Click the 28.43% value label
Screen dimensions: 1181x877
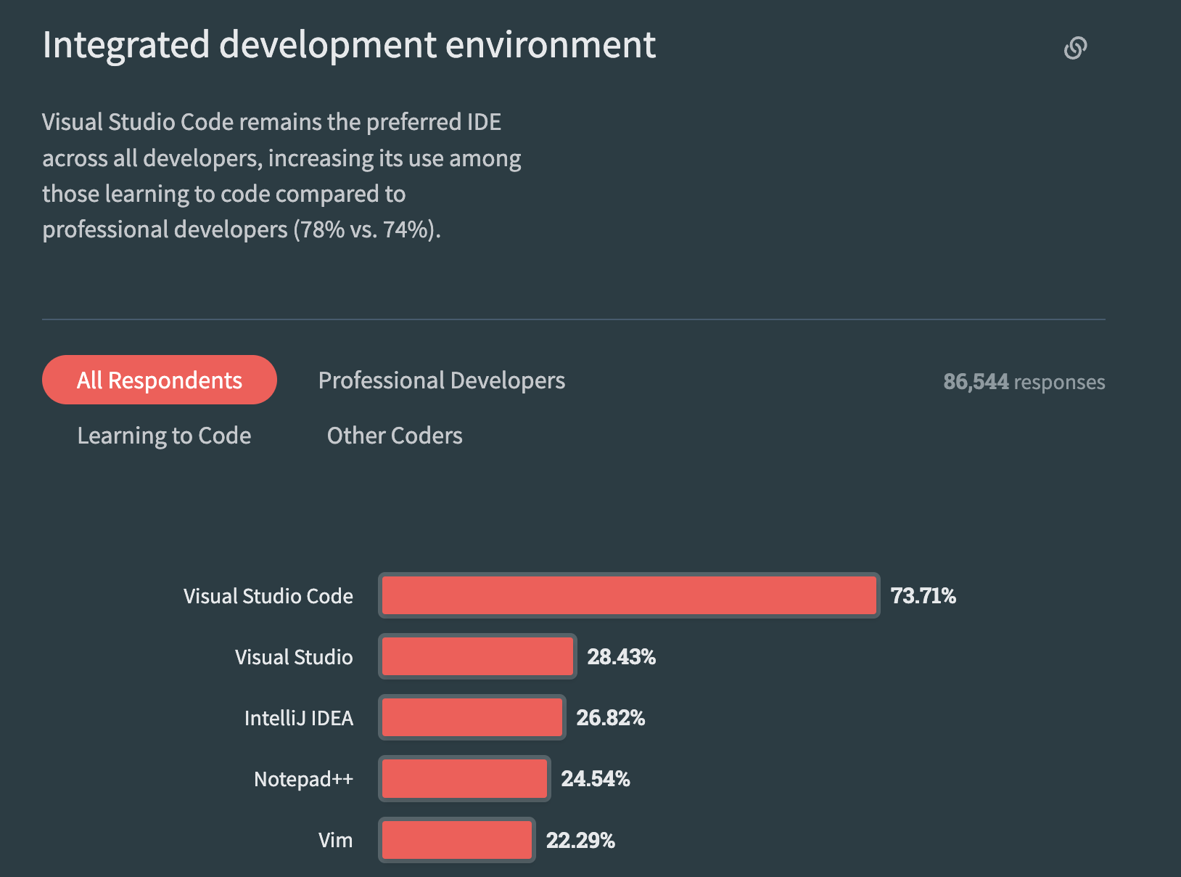(x=621, y=657)
